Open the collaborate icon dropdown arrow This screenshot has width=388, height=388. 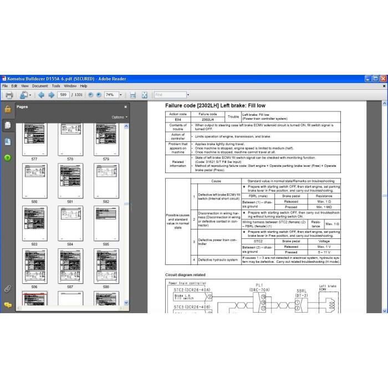(30, 95)
